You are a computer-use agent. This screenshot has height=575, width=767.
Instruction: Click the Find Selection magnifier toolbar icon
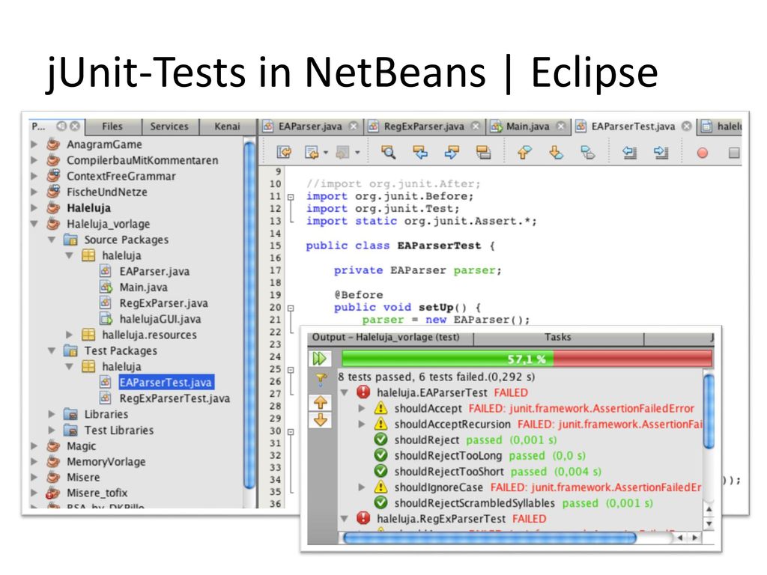click(x=389, y=153)
